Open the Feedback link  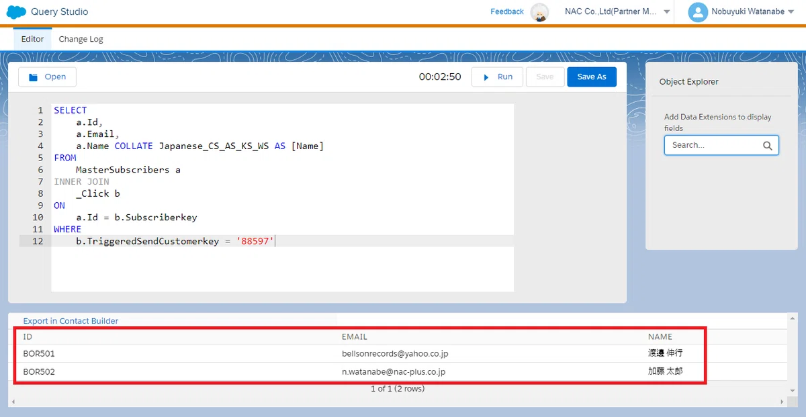point(507,11)
